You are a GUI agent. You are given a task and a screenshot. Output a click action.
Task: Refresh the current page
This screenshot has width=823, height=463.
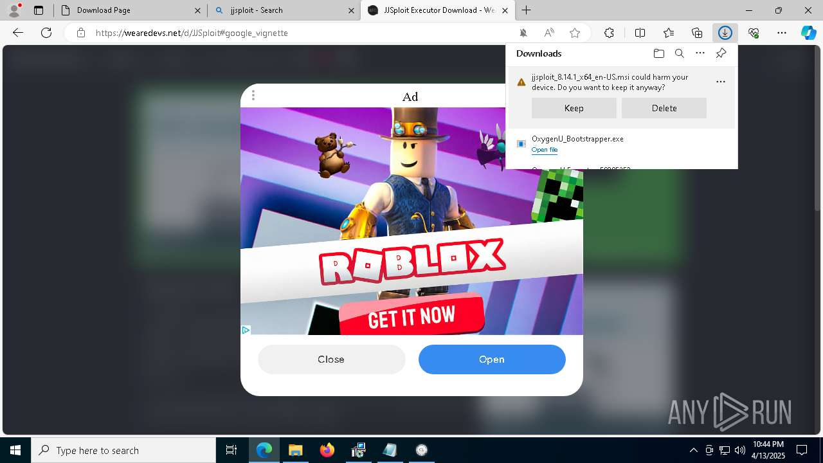pyautogui.click(x=46, y=33)
